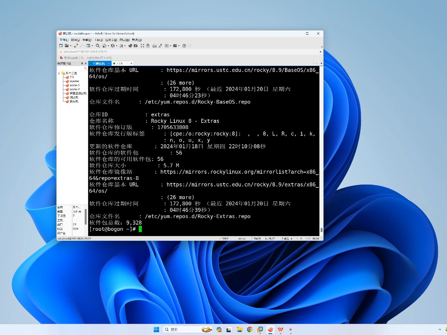
Task: Click the new tab plus-box toolbar icon
Action: pos(167,46)
